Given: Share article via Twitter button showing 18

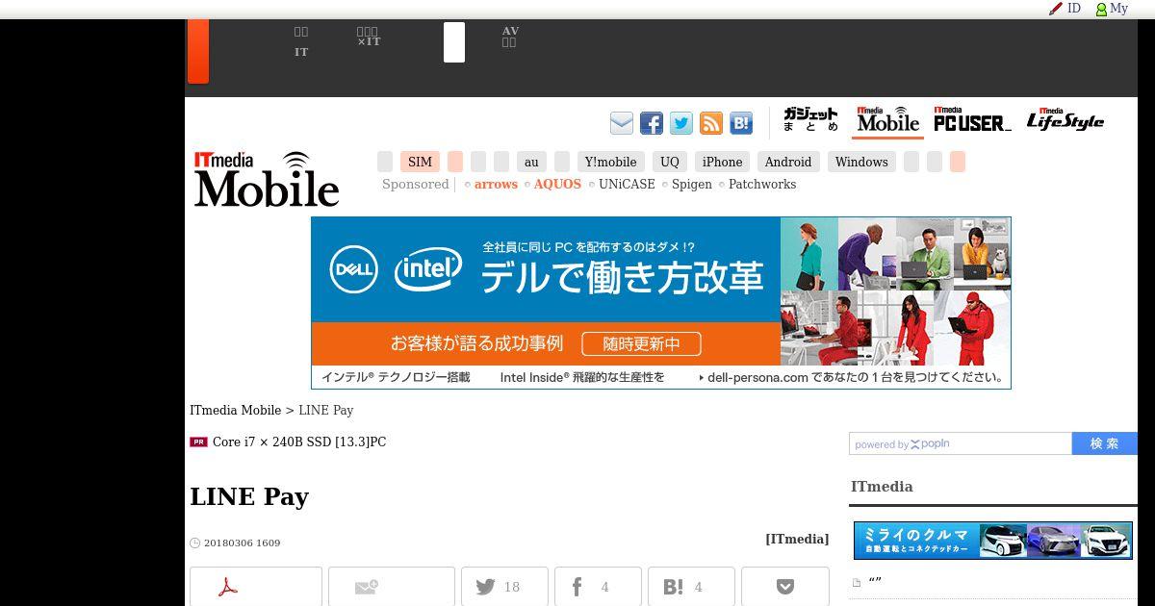Looking at the screenshot, I should 504,587.
